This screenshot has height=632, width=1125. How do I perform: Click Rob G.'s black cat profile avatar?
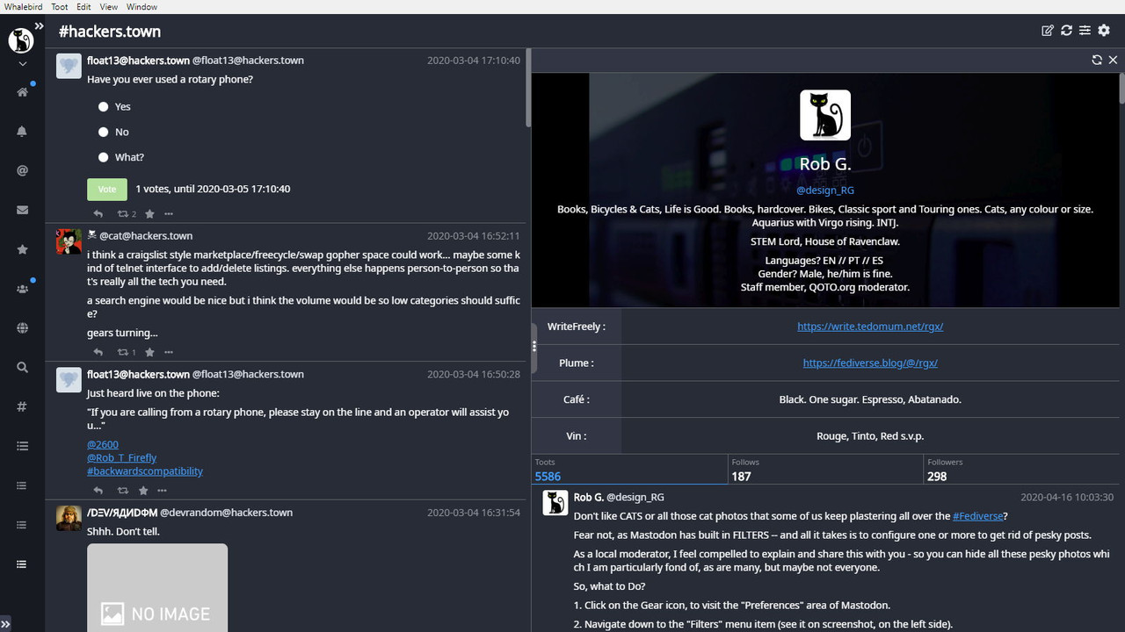pos(825,115)
